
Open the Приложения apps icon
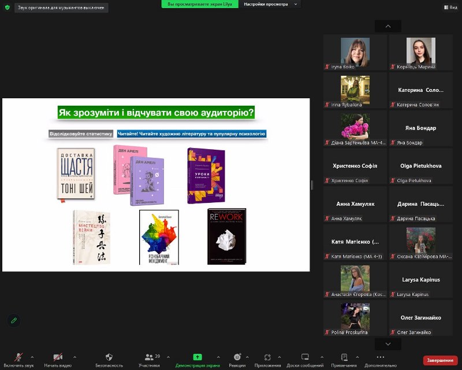(x=267, y=357)
